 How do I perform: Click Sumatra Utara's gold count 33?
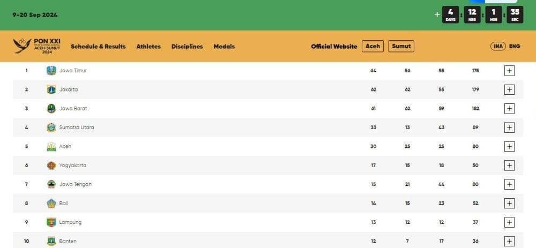(x=373, y=127)
